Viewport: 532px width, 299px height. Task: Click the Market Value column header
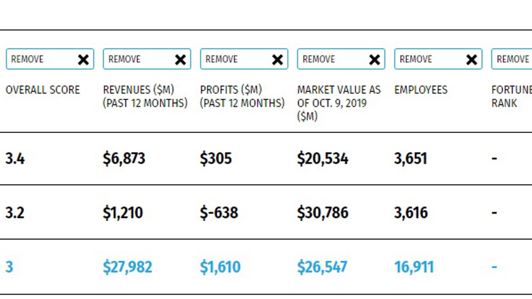click(338, 103)
